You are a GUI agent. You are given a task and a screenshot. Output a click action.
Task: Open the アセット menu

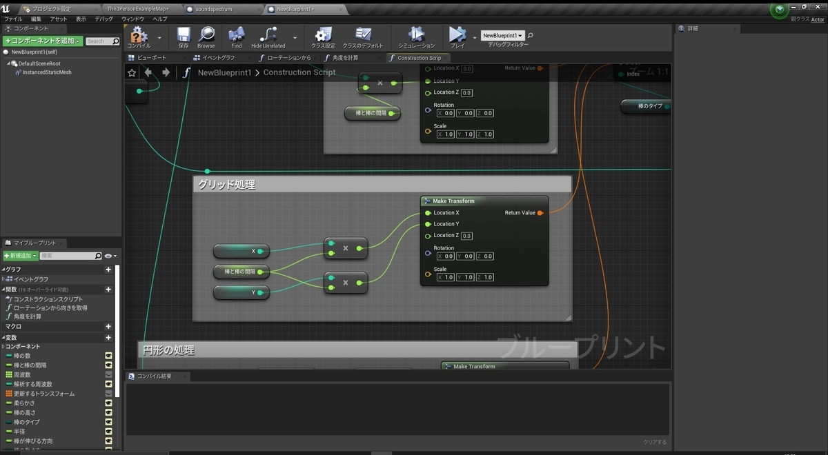(59, 19)
